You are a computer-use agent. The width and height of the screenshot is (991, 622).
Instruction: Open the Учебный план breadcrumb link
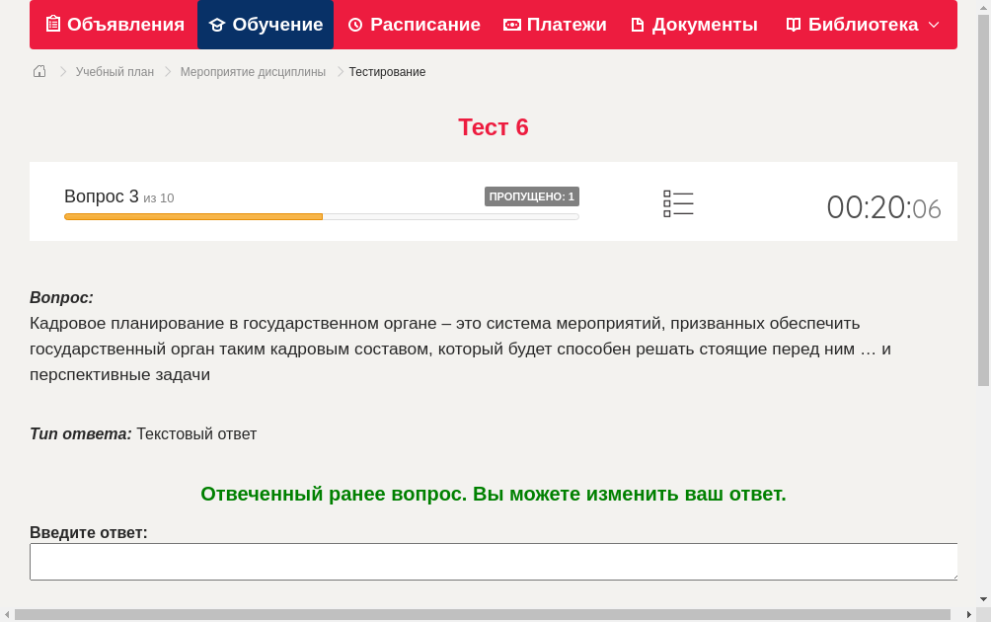click(x=117, y=71)
